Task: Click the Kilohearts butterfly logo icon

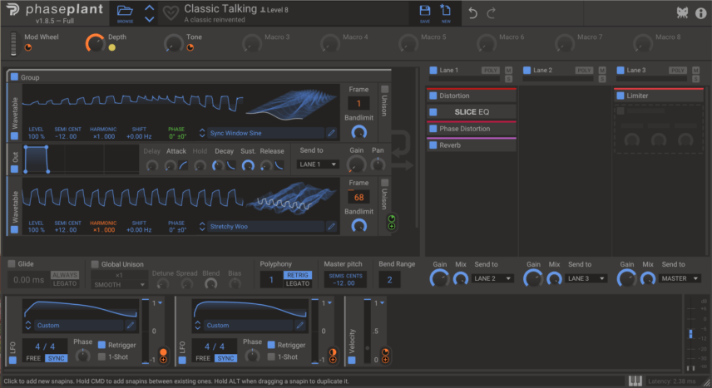Action: (x=682, y=13)
